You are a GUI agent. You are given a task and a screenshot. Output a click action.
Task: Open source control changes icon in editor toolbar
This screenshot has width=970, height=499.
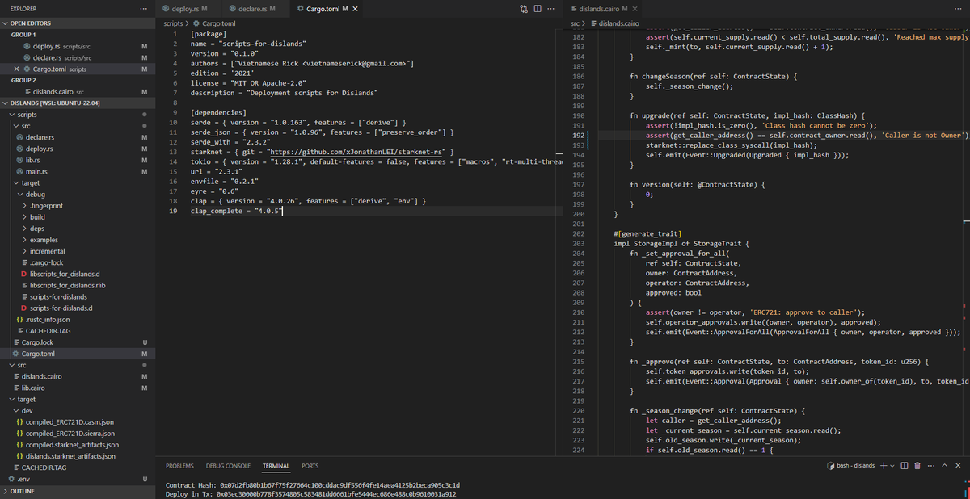524,8
